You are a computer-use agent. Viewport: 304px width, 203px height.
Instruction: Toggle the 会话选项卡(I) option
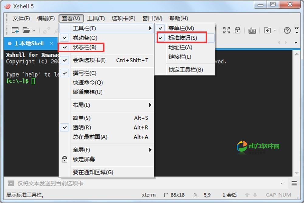106,60
